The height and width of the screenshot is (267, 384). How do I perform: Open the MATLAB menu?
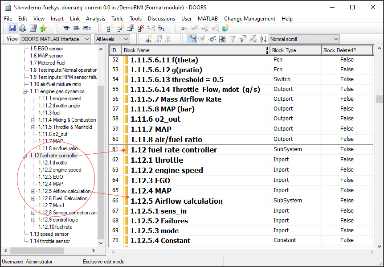point(208,19)
